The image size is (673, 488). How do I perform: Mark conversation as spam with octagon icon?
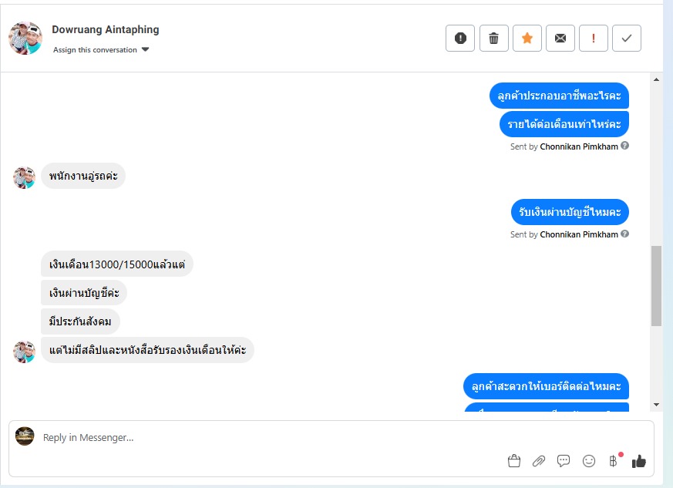pos(460,38)
